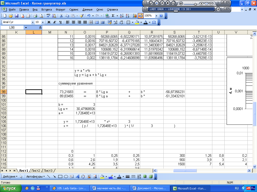Viewport: 257px width, 192px height.
Task: Open Excel Help with the question mark icon
Action: click(x=161, y=16)
